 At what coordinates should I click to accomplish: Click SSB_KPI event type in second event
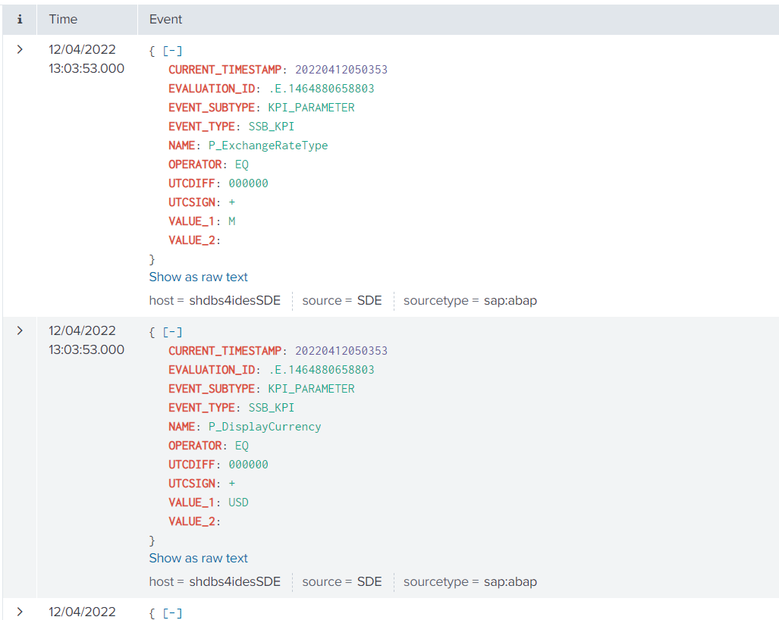click(x=272, y=408)
